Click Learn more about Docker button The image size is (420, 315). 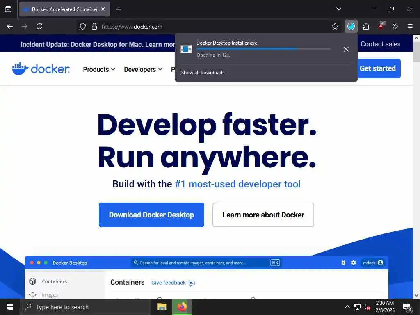(263, 215)
